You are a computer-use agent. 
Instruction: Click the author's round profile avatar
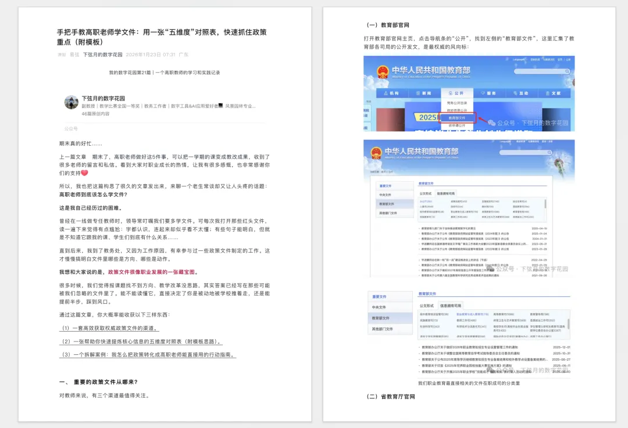tap(72, 102)
